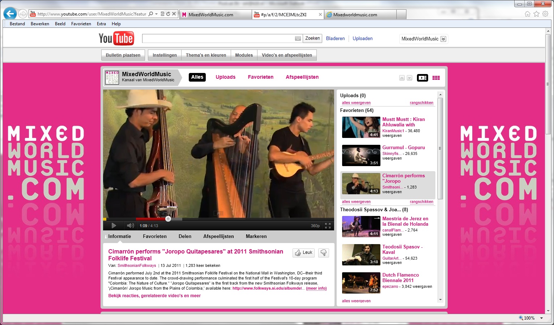The image size is (554, 325).
Task: Click the Bulletin plaatsen button
Action: [123, 55]
